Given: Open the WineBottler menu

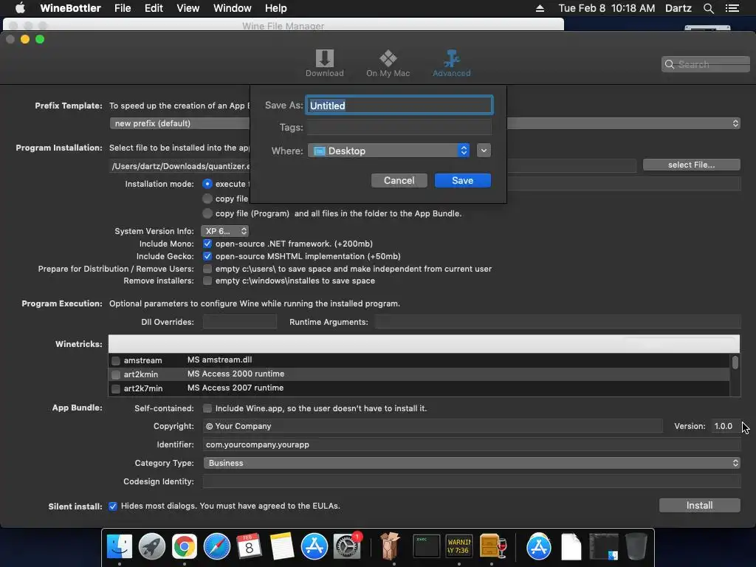Looking at the screenshot, I should pos(70,8).
